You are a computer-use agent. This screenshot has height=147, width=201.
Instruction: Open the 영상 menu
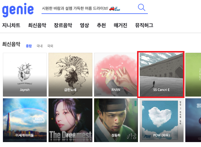84,25
